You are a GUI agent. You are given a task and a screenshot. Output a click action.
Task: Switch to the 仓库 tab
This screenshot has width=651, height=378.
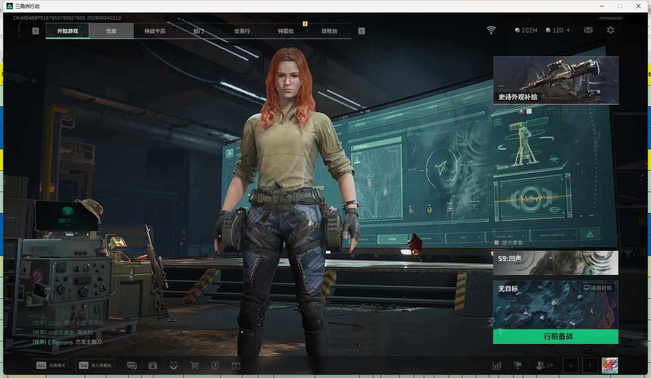coord(111,31)
